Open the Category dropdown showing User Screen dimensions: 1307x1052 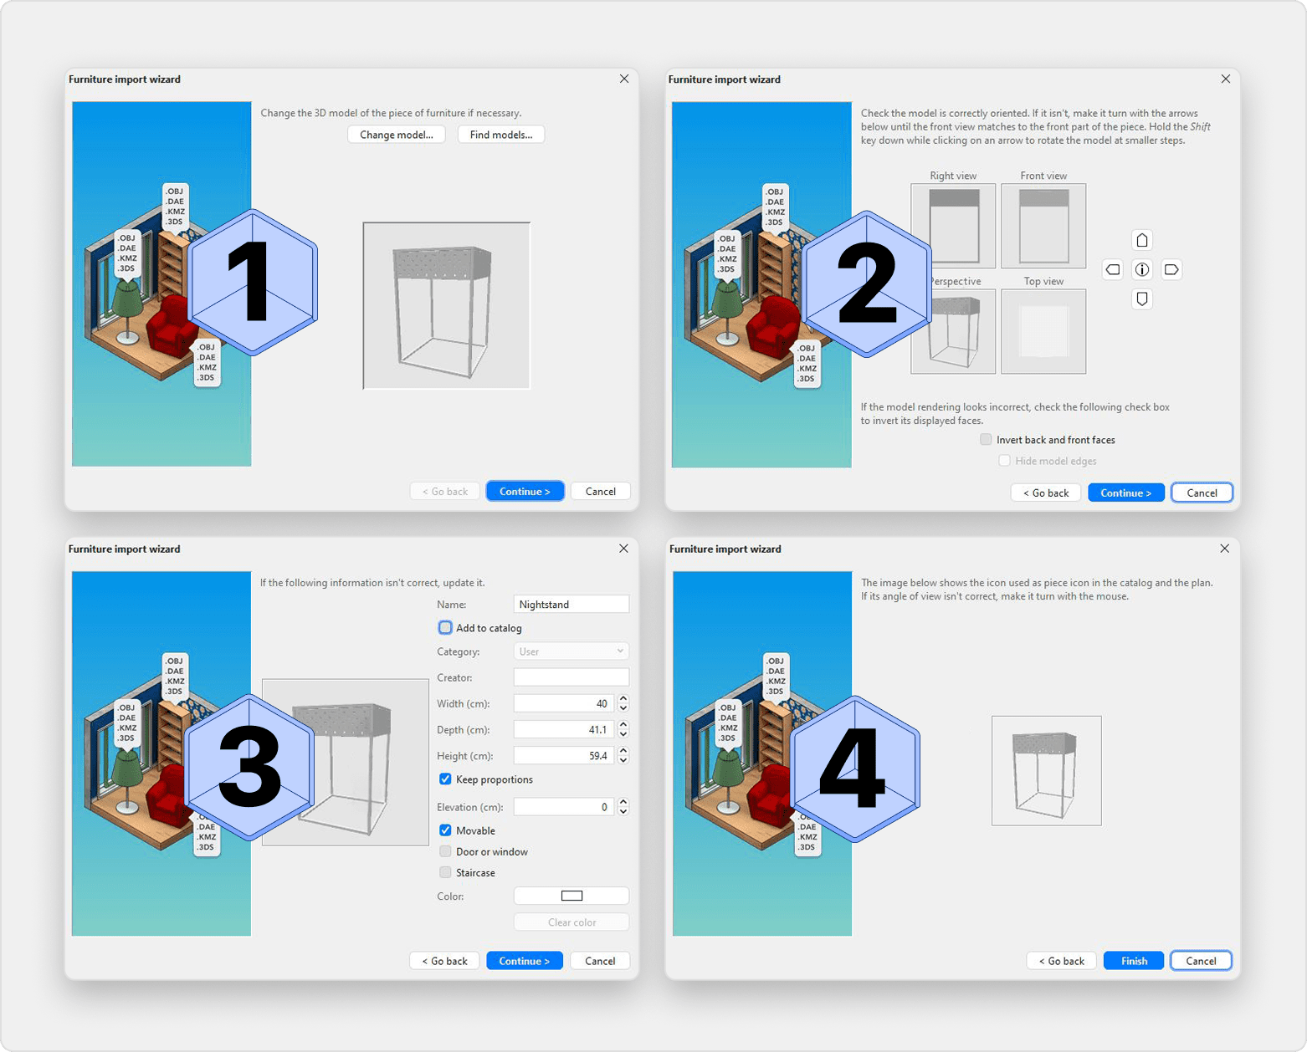click(571, 651)
